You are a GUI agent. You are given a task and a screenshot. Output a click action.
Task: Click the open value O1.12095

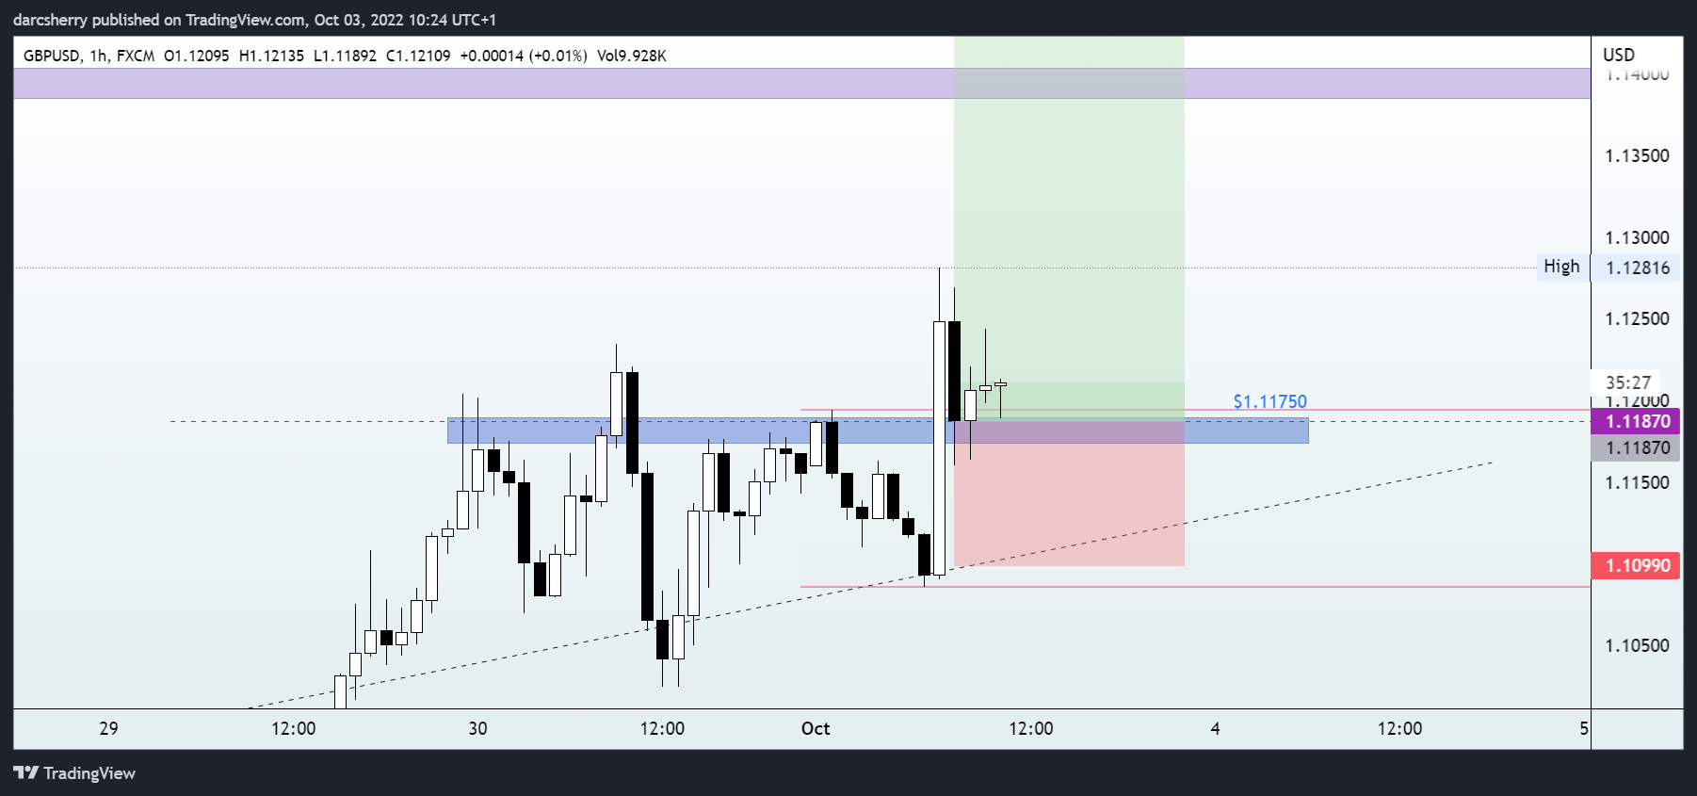coord(197,56)
